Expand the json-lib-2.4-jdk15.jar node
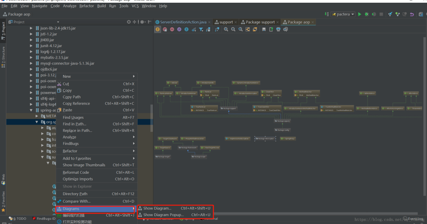427x224 pixels. (x=31, y=28)
